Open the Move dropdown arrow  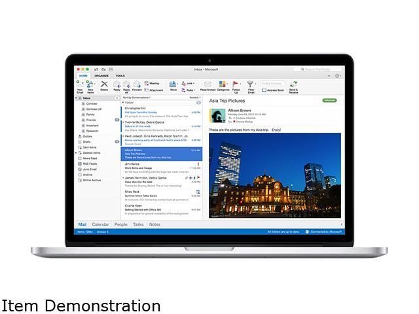pyautogui.click(x=177, y=84)
